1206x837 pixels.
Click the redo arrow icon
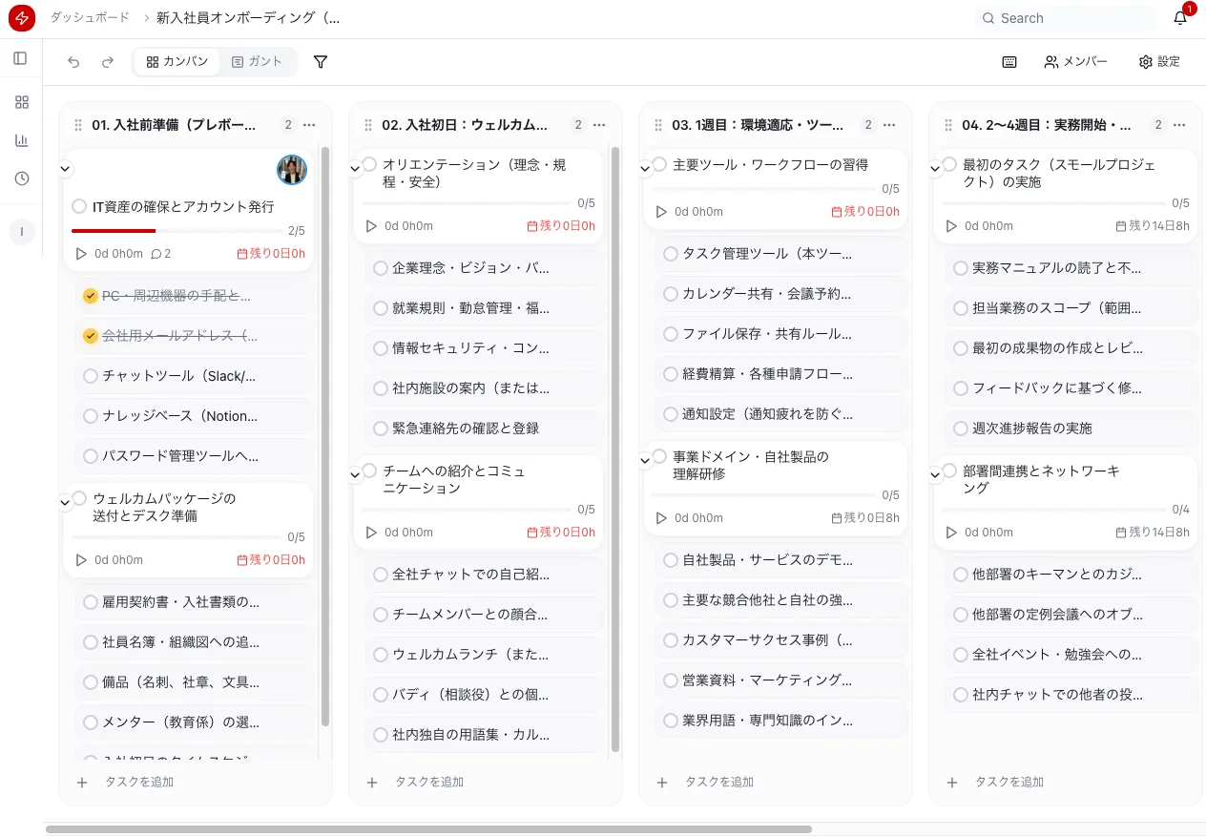click(108, 62)
